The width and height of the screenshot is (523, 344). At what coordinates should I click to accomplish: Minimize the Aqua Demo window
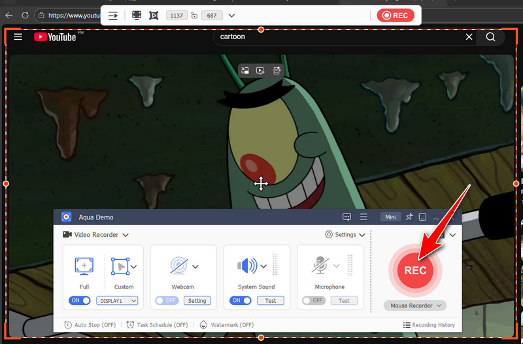(436, 219)
